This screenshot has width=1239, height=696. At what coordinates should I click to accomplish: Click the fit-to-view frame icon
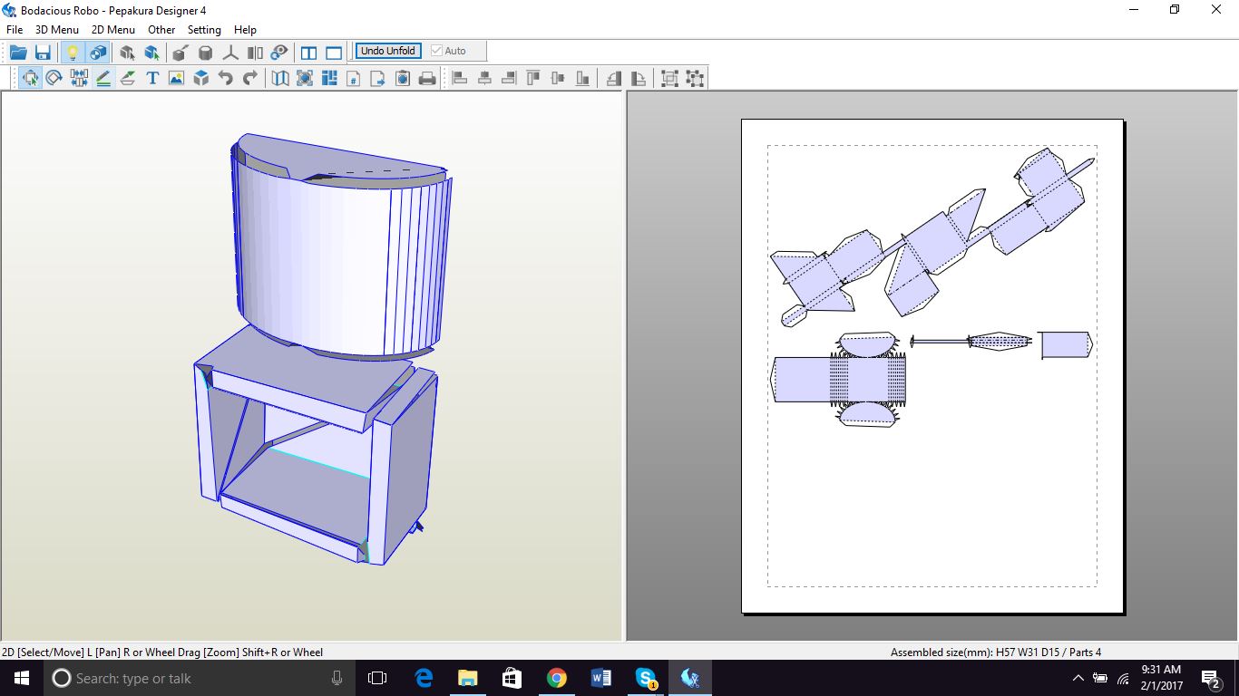[x=305, y=78]
